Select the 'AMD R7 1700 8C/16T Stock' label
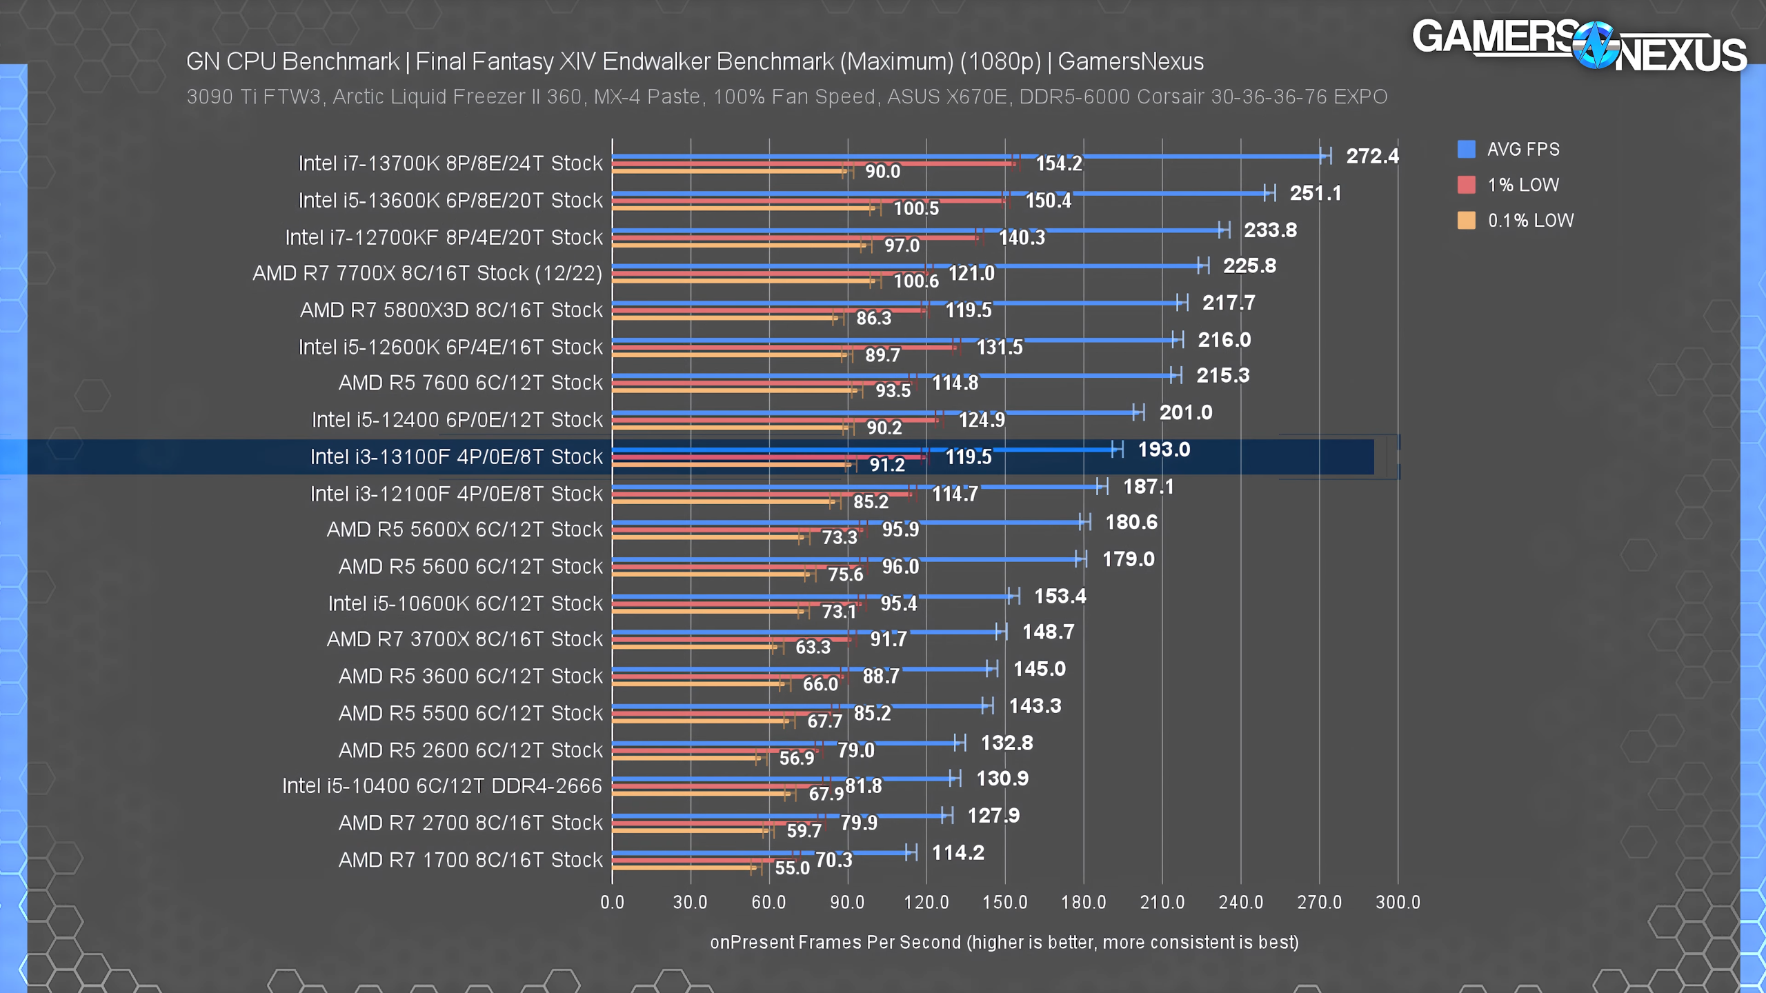 470,861
